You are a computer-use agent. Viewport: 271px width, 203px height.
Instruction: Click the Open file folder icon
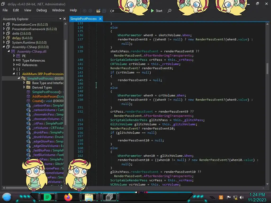(x=98, y=11)
